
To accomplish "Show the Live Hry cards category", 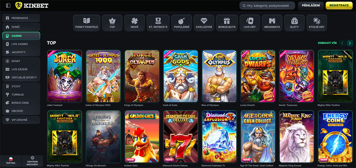I will [250, 23].
